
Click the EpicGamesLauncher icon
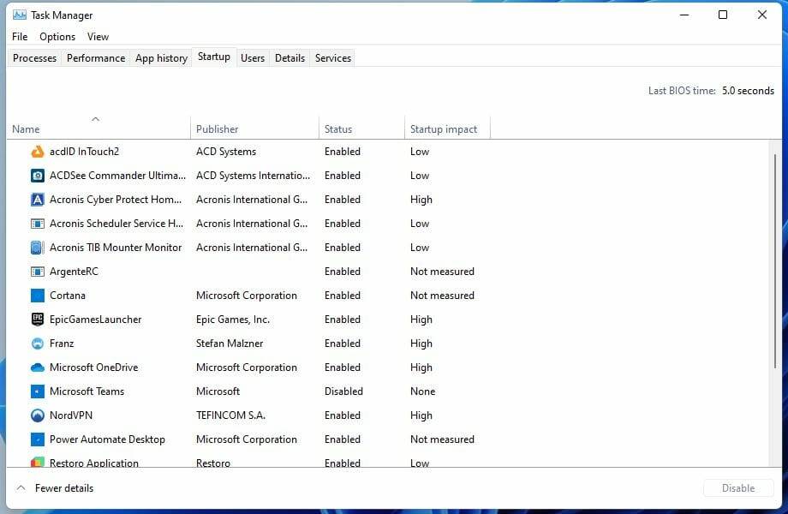(37, 320)
